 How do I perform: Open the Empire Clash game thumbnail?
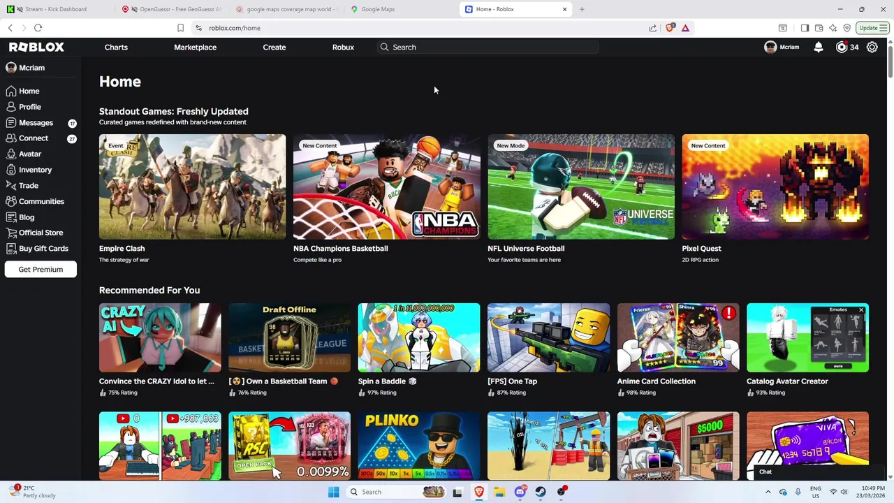pos(192,187)
